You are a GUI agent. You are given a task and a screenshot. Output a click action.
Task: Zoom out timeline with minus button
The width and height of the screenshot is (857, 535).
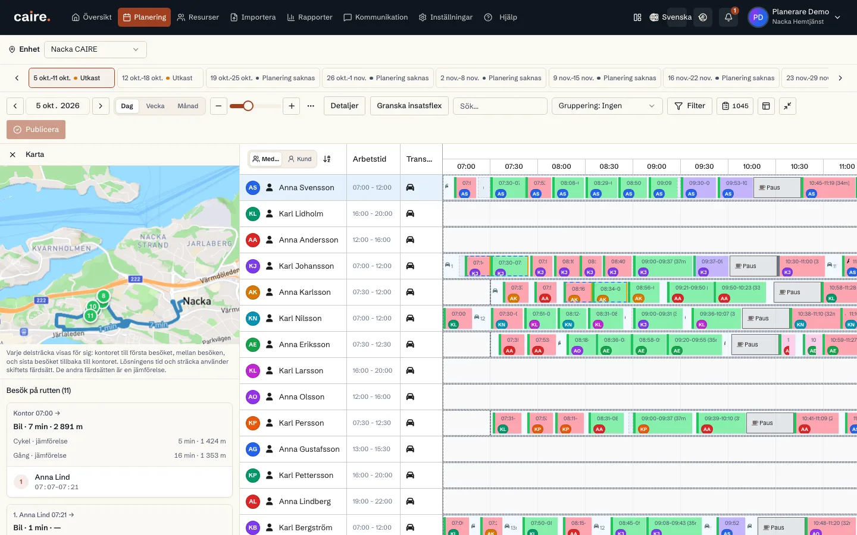point(218,106)
